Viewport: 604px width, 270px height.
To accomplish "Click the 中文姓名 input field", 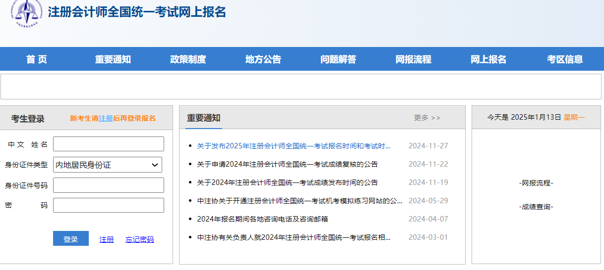I will [108, 144].
